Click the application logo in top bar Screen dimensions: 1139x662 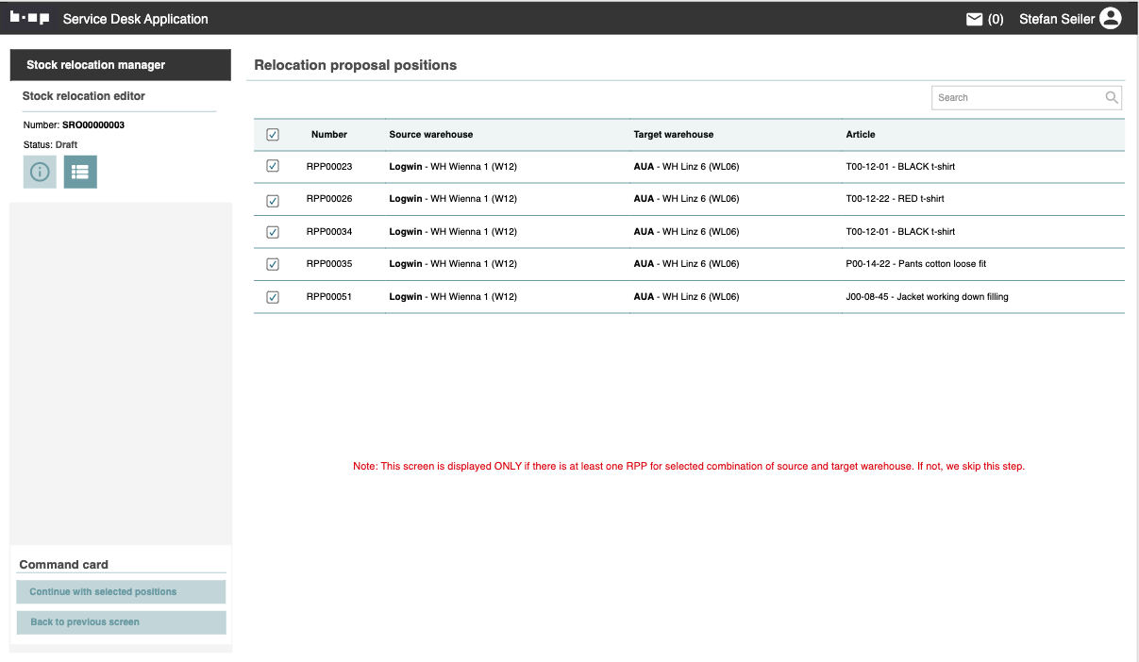point(29,18)
